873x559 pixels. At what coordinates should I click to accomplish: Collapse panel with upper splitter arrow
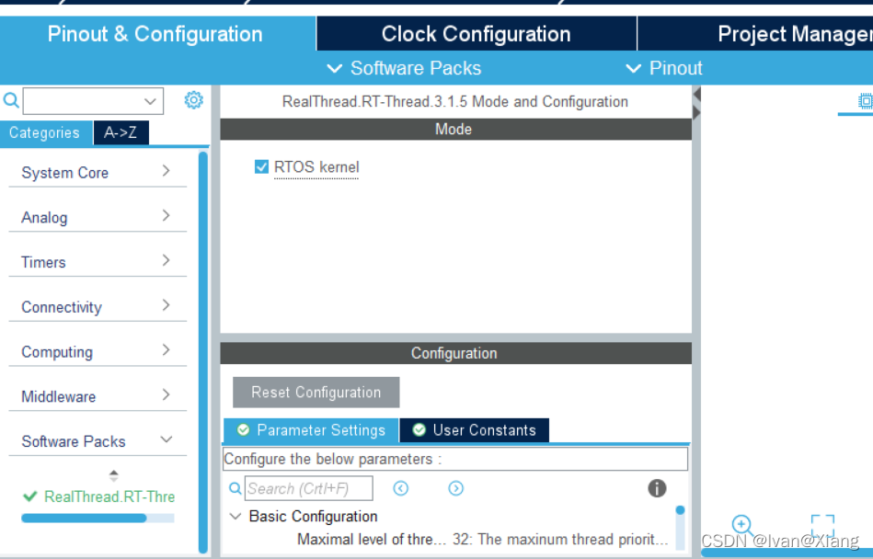click(x=696, y=95)
